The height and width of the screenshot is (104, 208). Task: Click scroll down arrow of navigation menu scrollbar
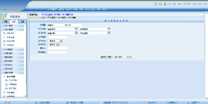coord(25,96)
